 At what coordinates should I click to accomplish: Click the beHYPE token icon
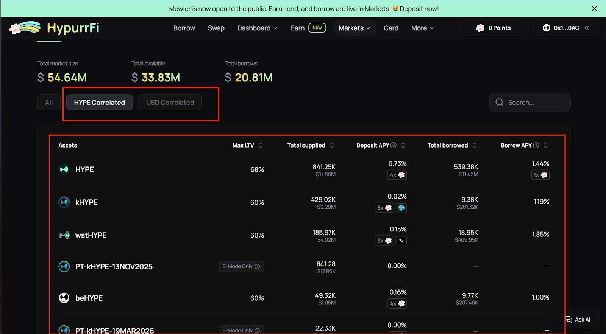coord(64,298)
